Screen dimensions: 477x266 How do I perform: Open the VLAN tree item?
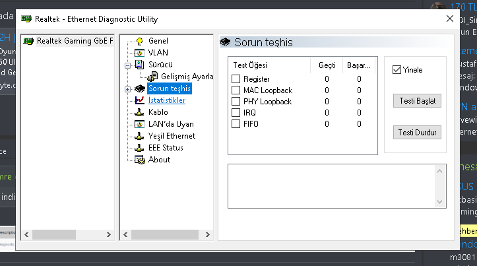coord(158,53)
